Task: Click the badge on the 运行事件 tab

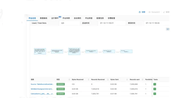Action: click(x=60, y=17)
